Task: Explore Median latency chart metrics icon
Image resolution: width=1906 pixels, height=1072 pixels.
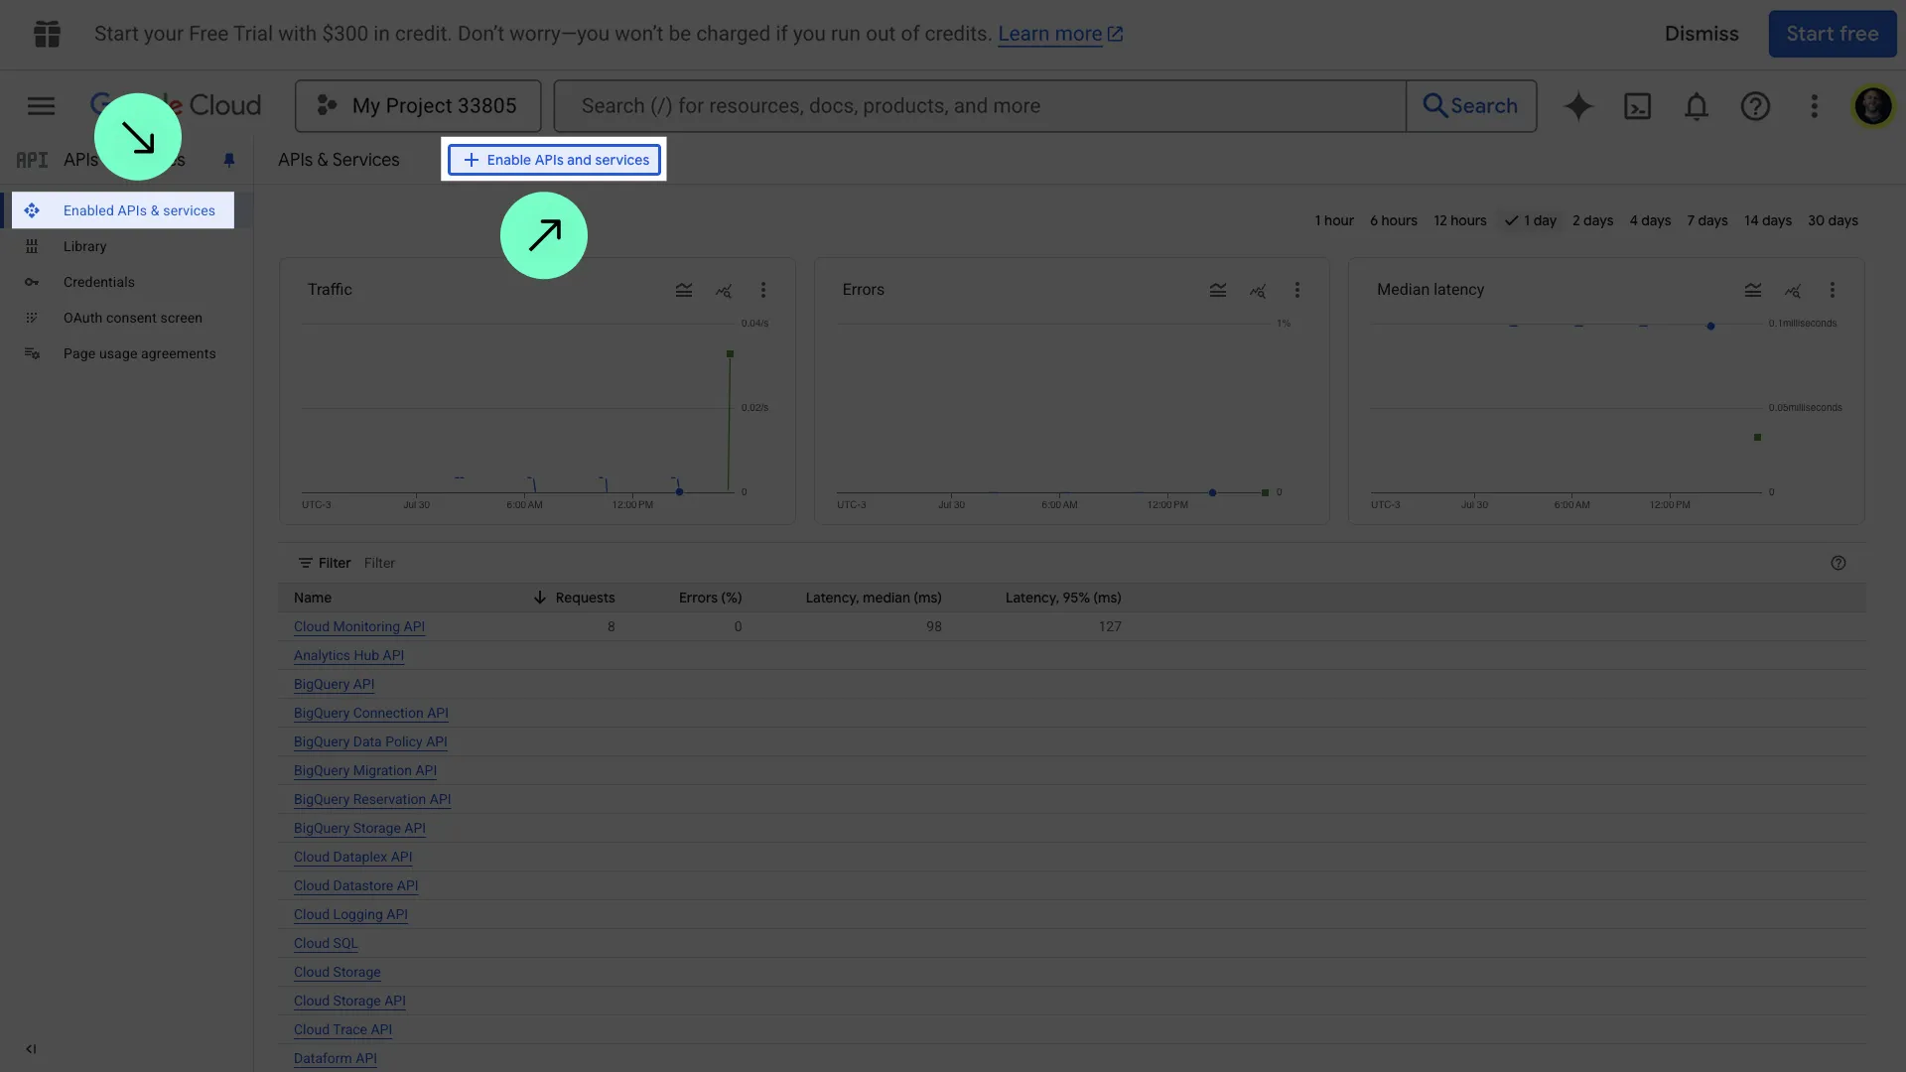Action: click(x=1793, y=290)
